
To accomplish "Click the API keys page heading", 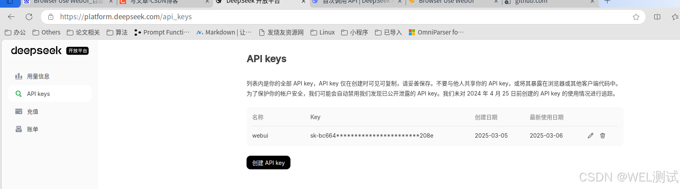I will [x=267, y=59].
